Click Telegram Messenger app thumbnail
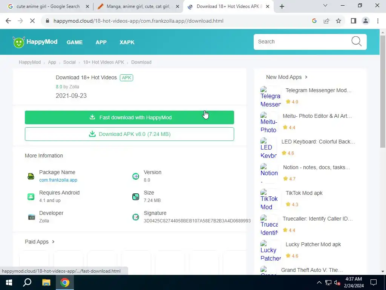Viewport: 386px width, 290px height. (271, 96)
